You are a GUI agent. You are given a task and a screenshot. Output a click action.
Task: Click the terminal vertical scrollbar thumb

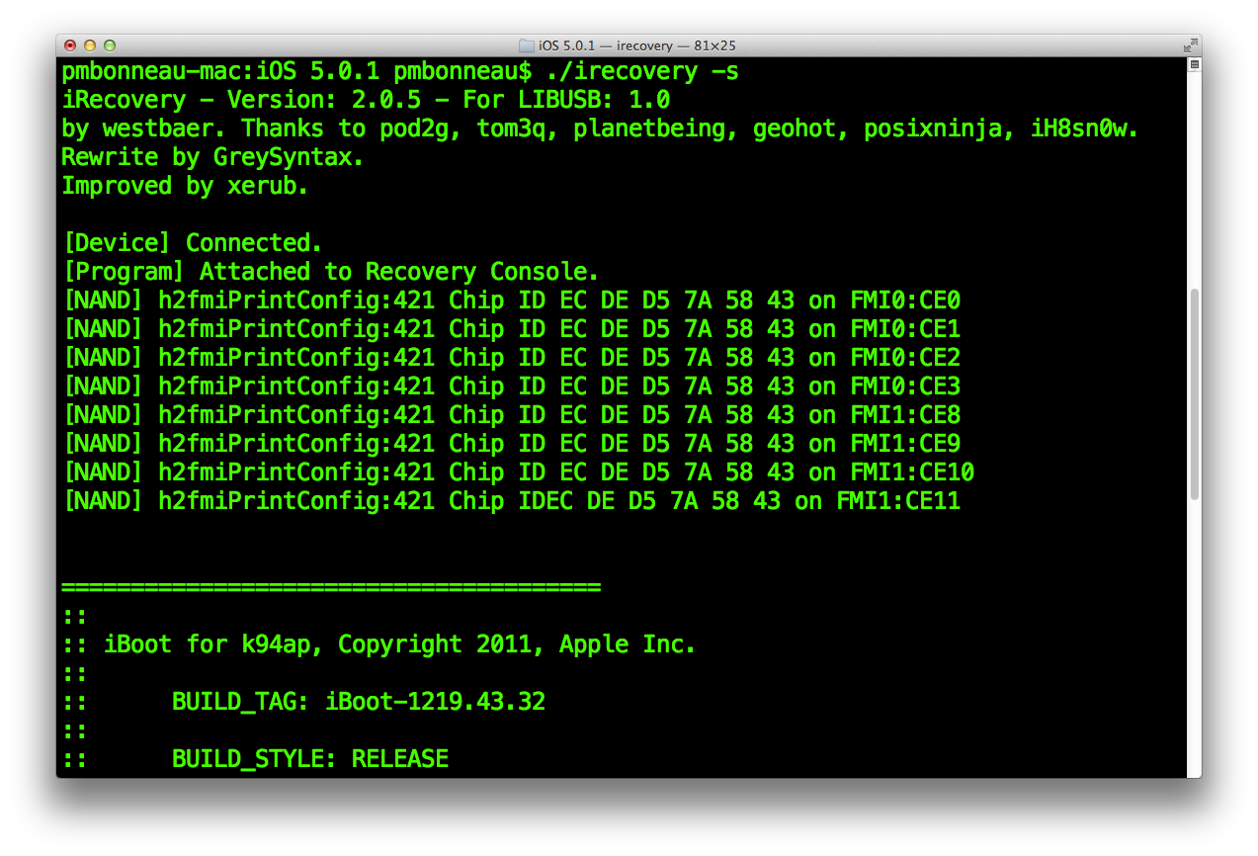pos(1194,393)
